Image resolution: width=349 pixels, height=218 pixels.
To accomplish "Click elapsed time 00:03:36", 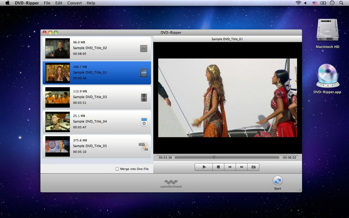I will coord(165,157).
